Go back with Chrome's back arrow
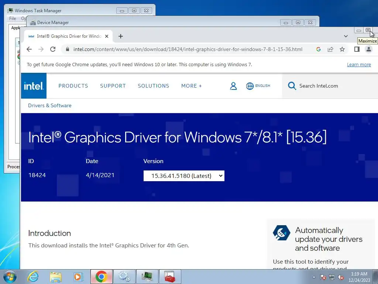Image resolution: width=378 pixels, height=284 pixels. click(x=29, y=49)
